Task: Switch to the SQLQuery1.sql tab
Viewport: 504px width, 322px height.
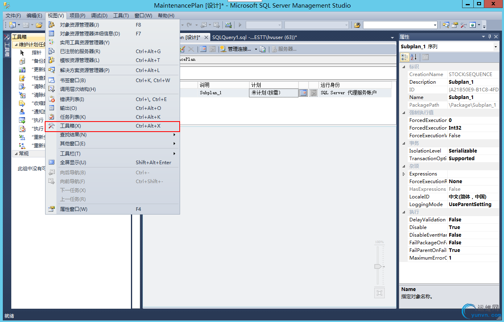Action: point(255,37)
